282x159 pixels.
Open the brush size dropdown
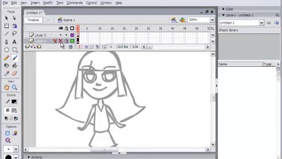[16, 149]
